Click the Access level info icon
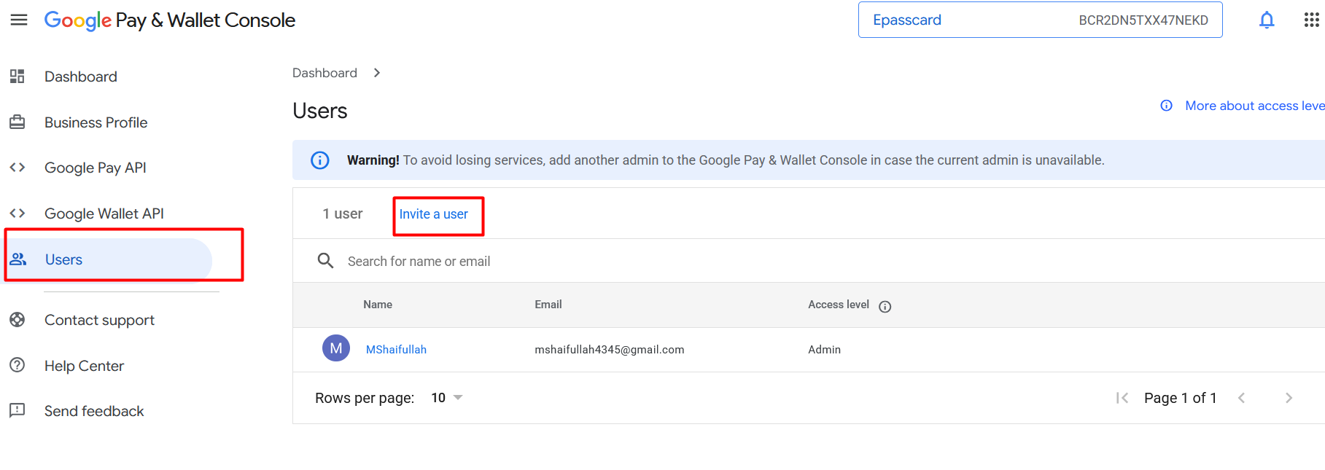The width and height of the screenshot is (1325, 470). coord(885,306)
